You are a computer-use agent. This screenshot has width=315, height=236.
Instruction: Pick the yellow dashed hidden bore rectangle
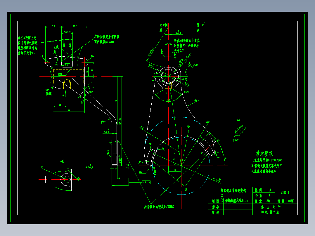coord(69,76)
